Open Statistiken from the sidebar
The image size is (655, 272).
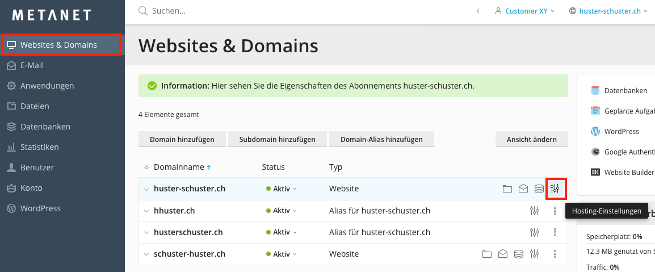click(39, 147)
